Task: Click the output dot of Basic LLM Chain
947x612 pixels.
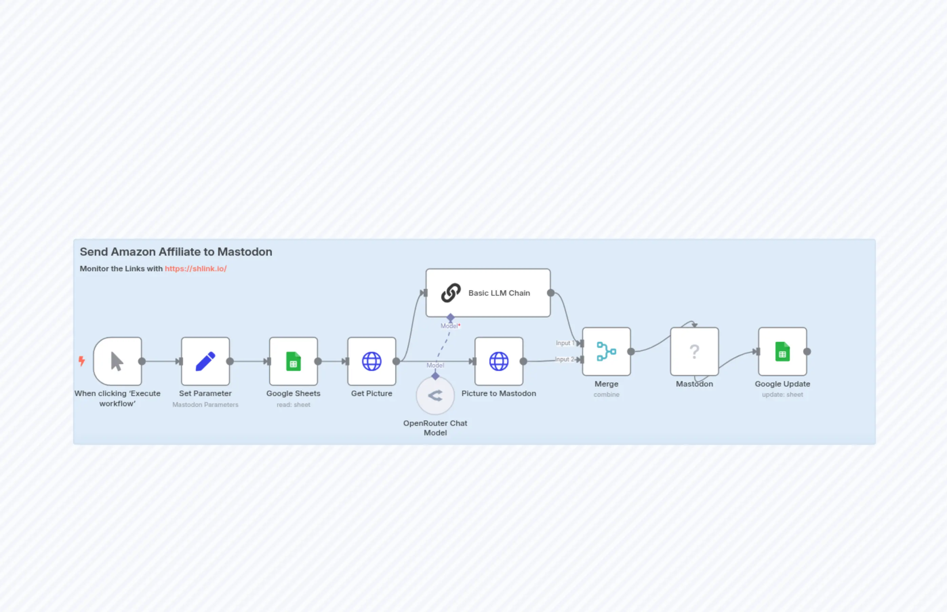Action: [550, 293]
